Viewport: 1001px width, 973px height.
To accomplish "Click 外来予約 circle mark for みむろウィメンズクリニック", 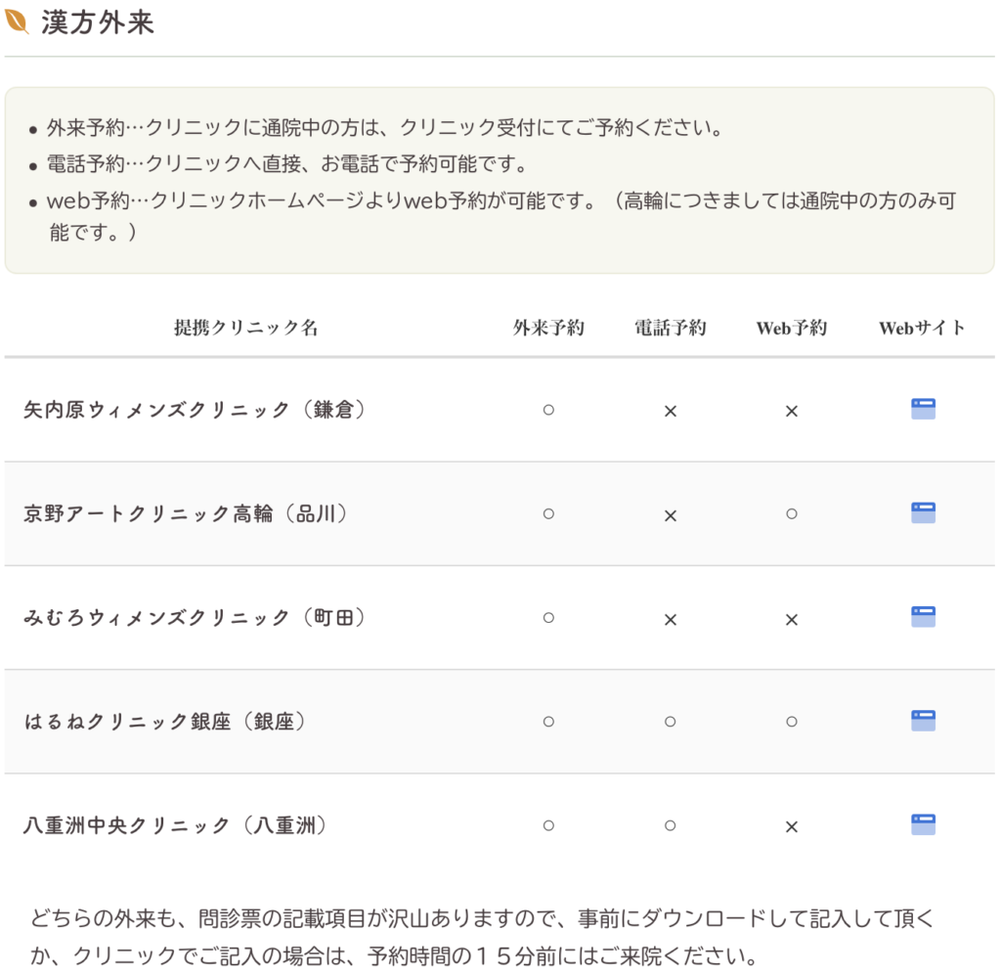I will (548, 618).
